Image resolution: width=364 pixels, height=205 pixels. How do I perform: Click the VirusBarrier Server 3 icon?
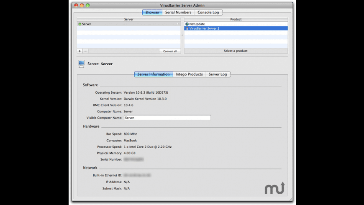[x=187, y=28]
